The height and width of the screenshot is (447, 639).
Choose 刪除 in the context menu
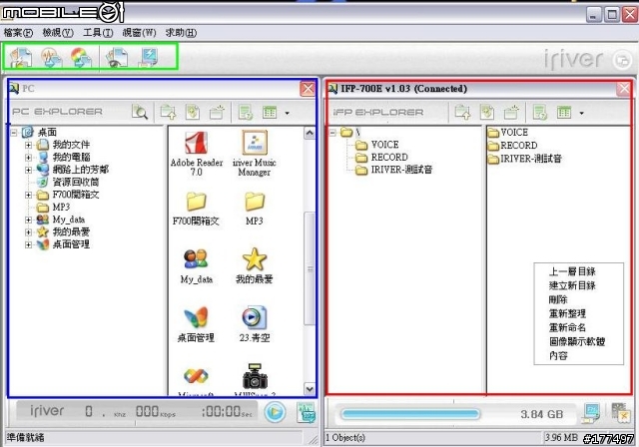(x=558, y=299)
